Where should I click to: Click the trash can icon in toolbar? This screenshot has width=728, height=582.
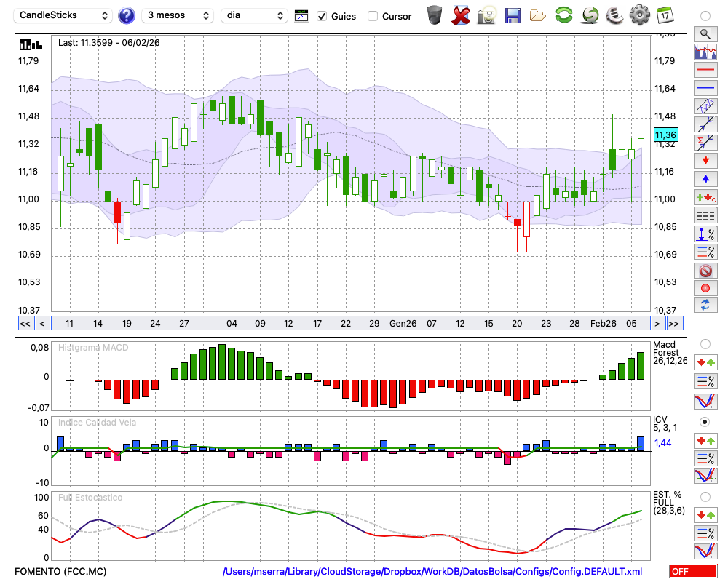pyautogui.click(x=435, y=15)
